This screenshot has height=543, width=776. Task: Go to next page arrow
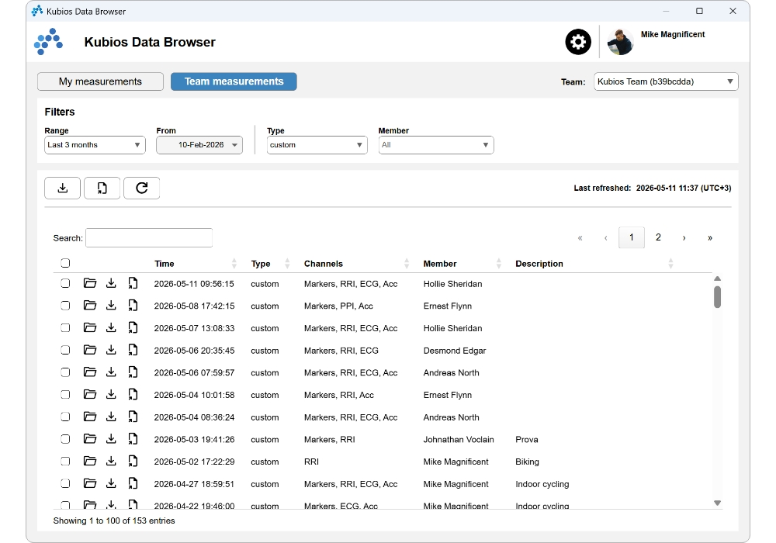coord(684,238)
